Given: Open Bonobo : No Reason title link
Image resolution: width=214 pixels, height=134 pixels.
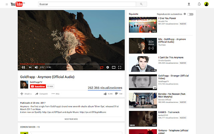Looking at the screenshot, I should click(172, 95).
